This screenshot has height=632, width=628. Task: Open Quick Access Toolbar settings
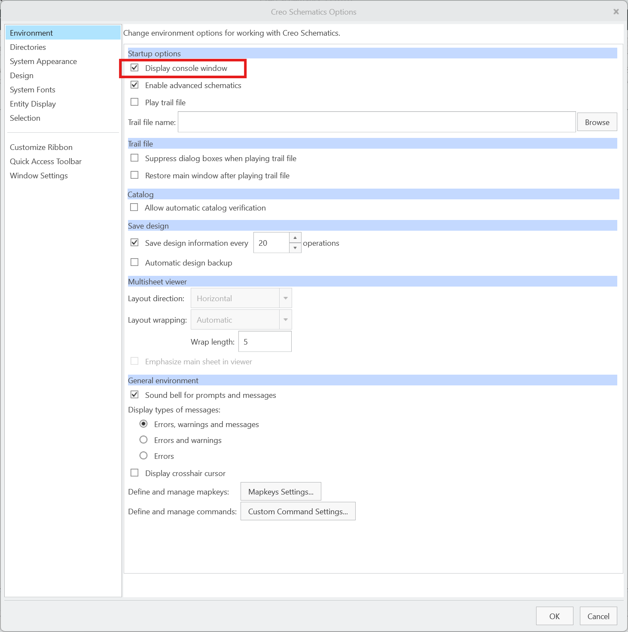(x=63, y=161)
